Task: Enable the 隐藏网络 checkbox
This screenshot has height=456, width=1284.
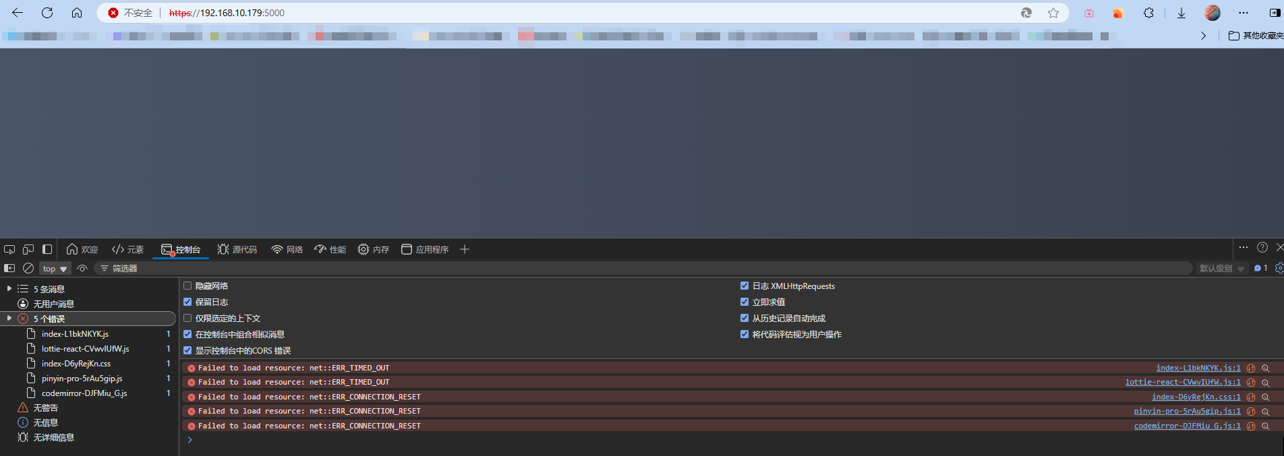Action: point(187,286)
